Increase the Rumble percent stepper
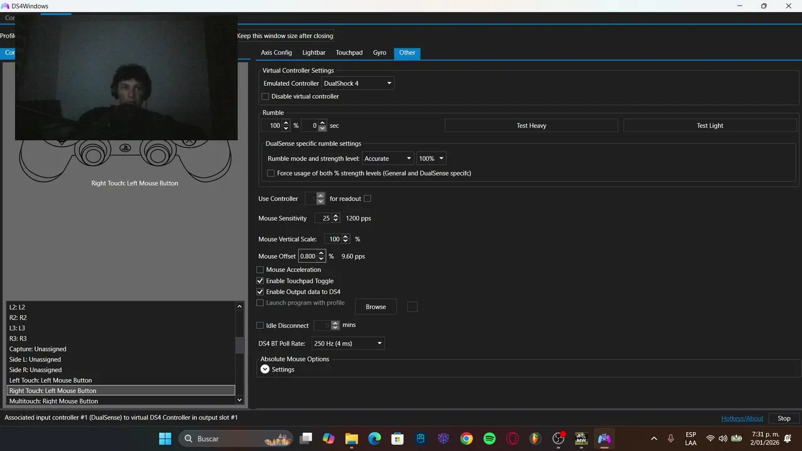Viewport: 802px width, 451px height. coord(286,123)
